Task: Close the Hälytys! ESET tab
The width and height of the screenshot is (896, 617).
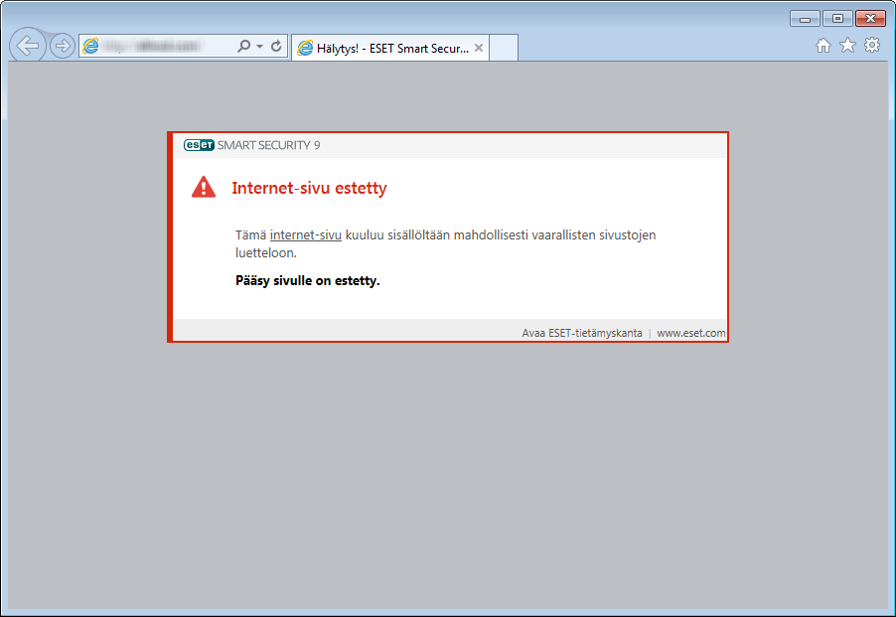Action: [479, 48]
